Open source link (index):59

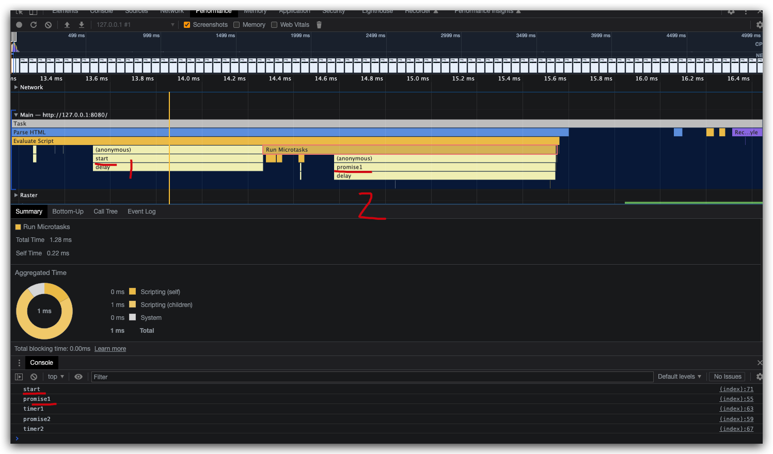pos(736,419)
